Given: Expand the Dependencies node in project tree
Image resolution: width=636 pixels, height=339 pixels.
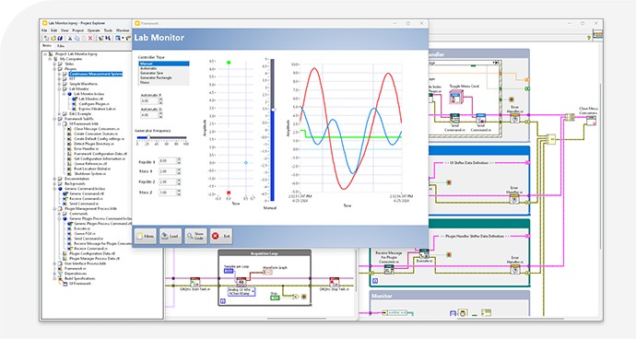Looking at the screenshot, I should click(x=54, y=274).
